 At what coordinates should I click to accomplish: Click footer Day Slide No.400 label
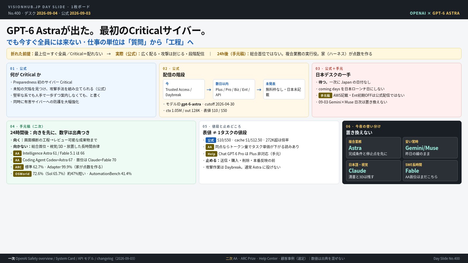(447, 259)
